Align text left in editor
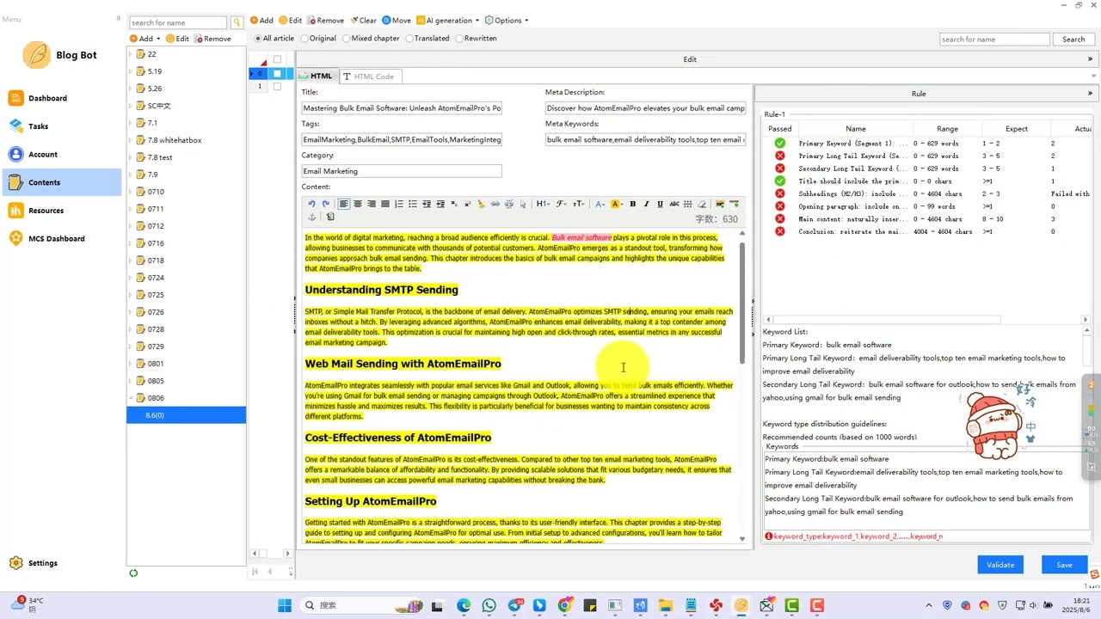This screenshot has width=1101, height=619. click(344, 204)
